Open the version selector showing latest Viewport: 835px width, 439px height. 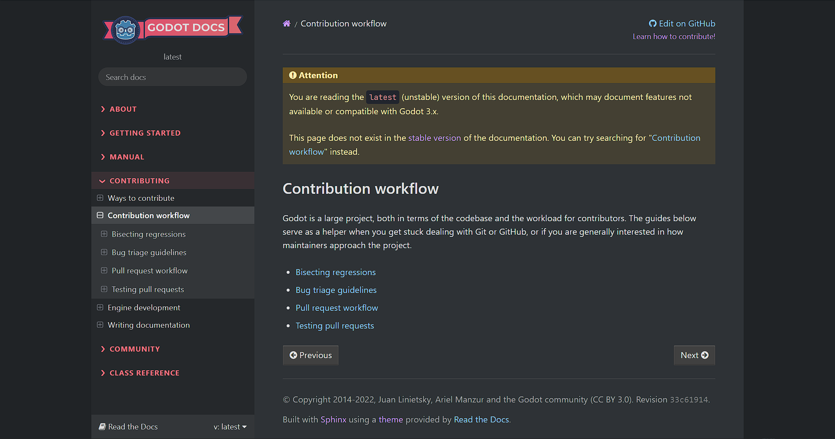click(230, 427)
